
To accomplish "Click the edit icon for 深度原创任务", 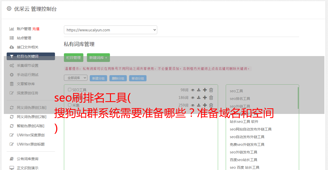I will click(x=12, y=93).
